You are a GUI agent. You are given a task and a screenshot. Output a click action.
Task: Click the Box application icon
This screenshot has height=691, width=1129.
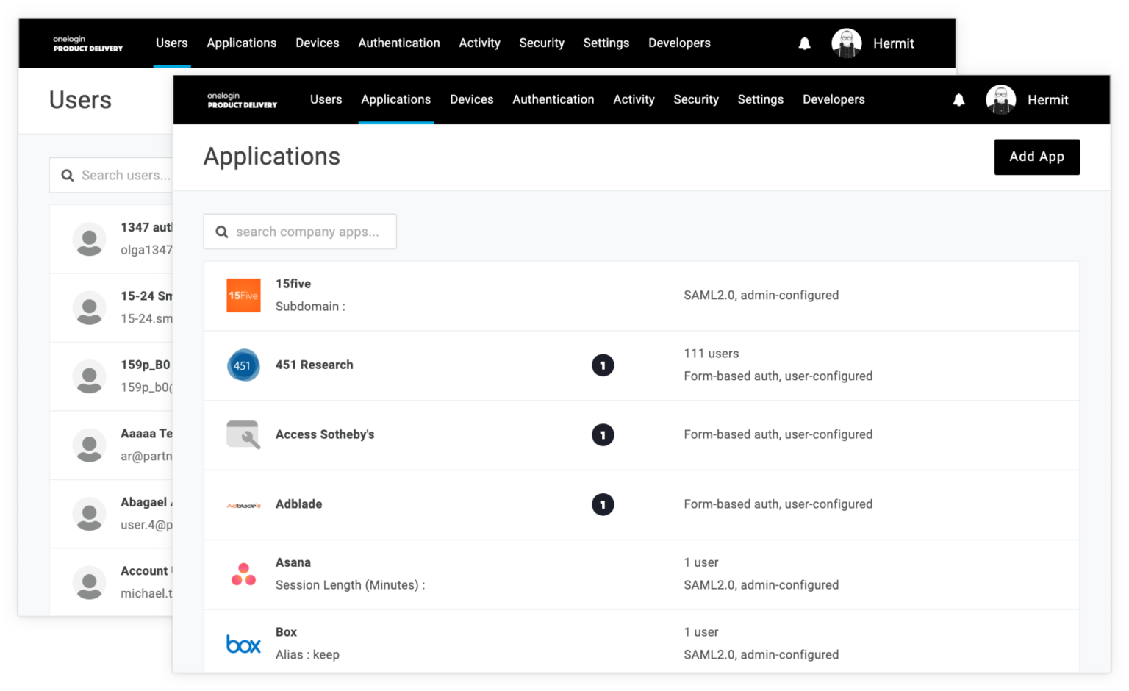coord(243,644)
